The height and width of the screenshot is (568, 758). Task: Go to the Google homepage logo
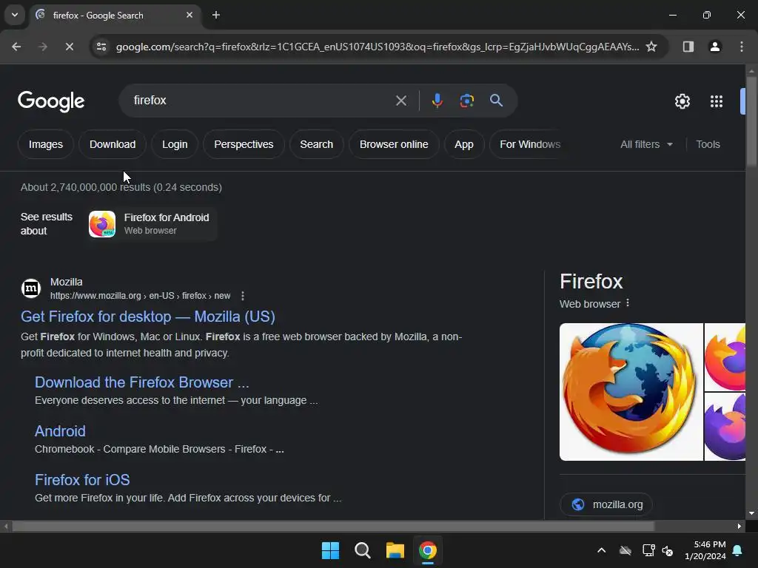51,101
